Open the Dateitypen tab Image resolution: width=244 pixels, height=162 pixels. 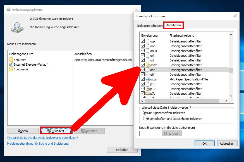coord(173,25)
